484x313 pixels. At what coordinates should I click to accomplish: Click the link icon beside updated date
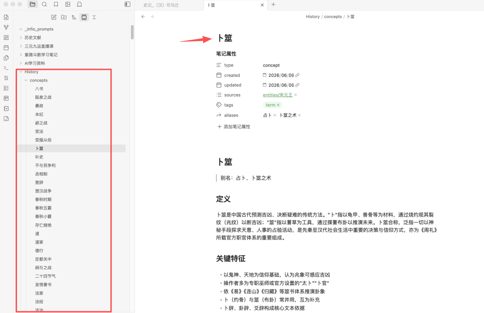[297, 85]
